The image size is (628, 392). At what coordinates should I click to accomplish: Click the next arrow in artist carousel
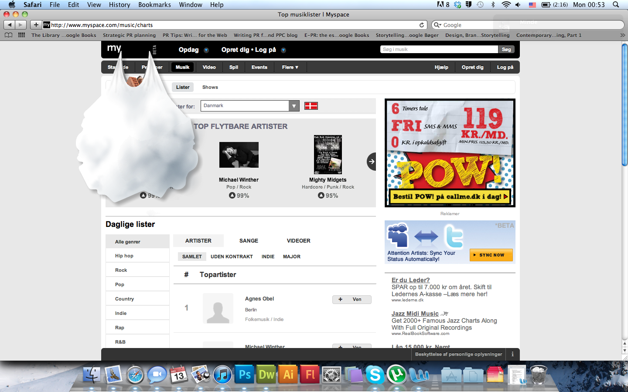point(371,162)
